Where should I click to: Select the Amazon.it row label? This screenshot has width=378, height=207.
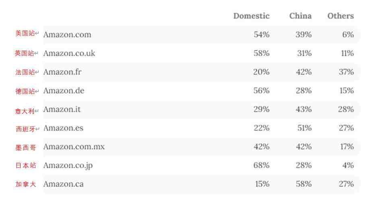[x=62, y=109]
